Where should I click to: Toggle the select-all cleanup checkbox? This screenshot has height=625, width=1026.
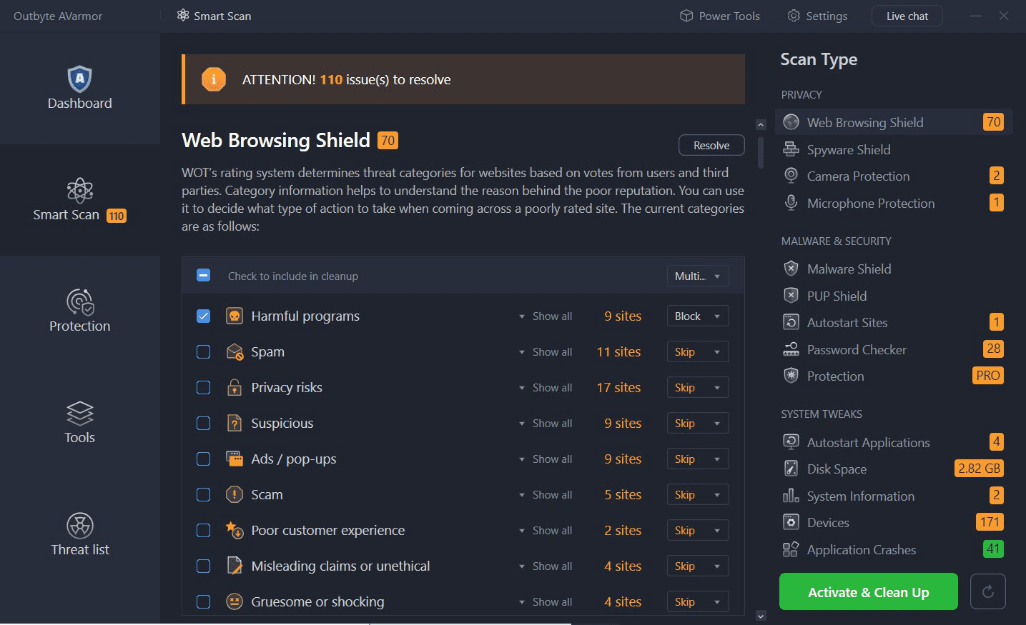point(204,276)
